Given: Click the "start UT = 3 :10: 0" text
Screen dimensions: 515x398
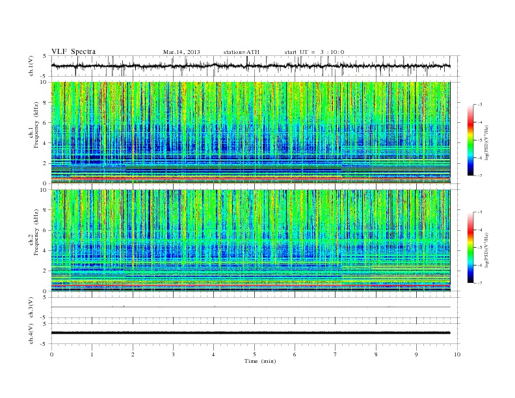Looking at the screenshot, I should point(314,52).
